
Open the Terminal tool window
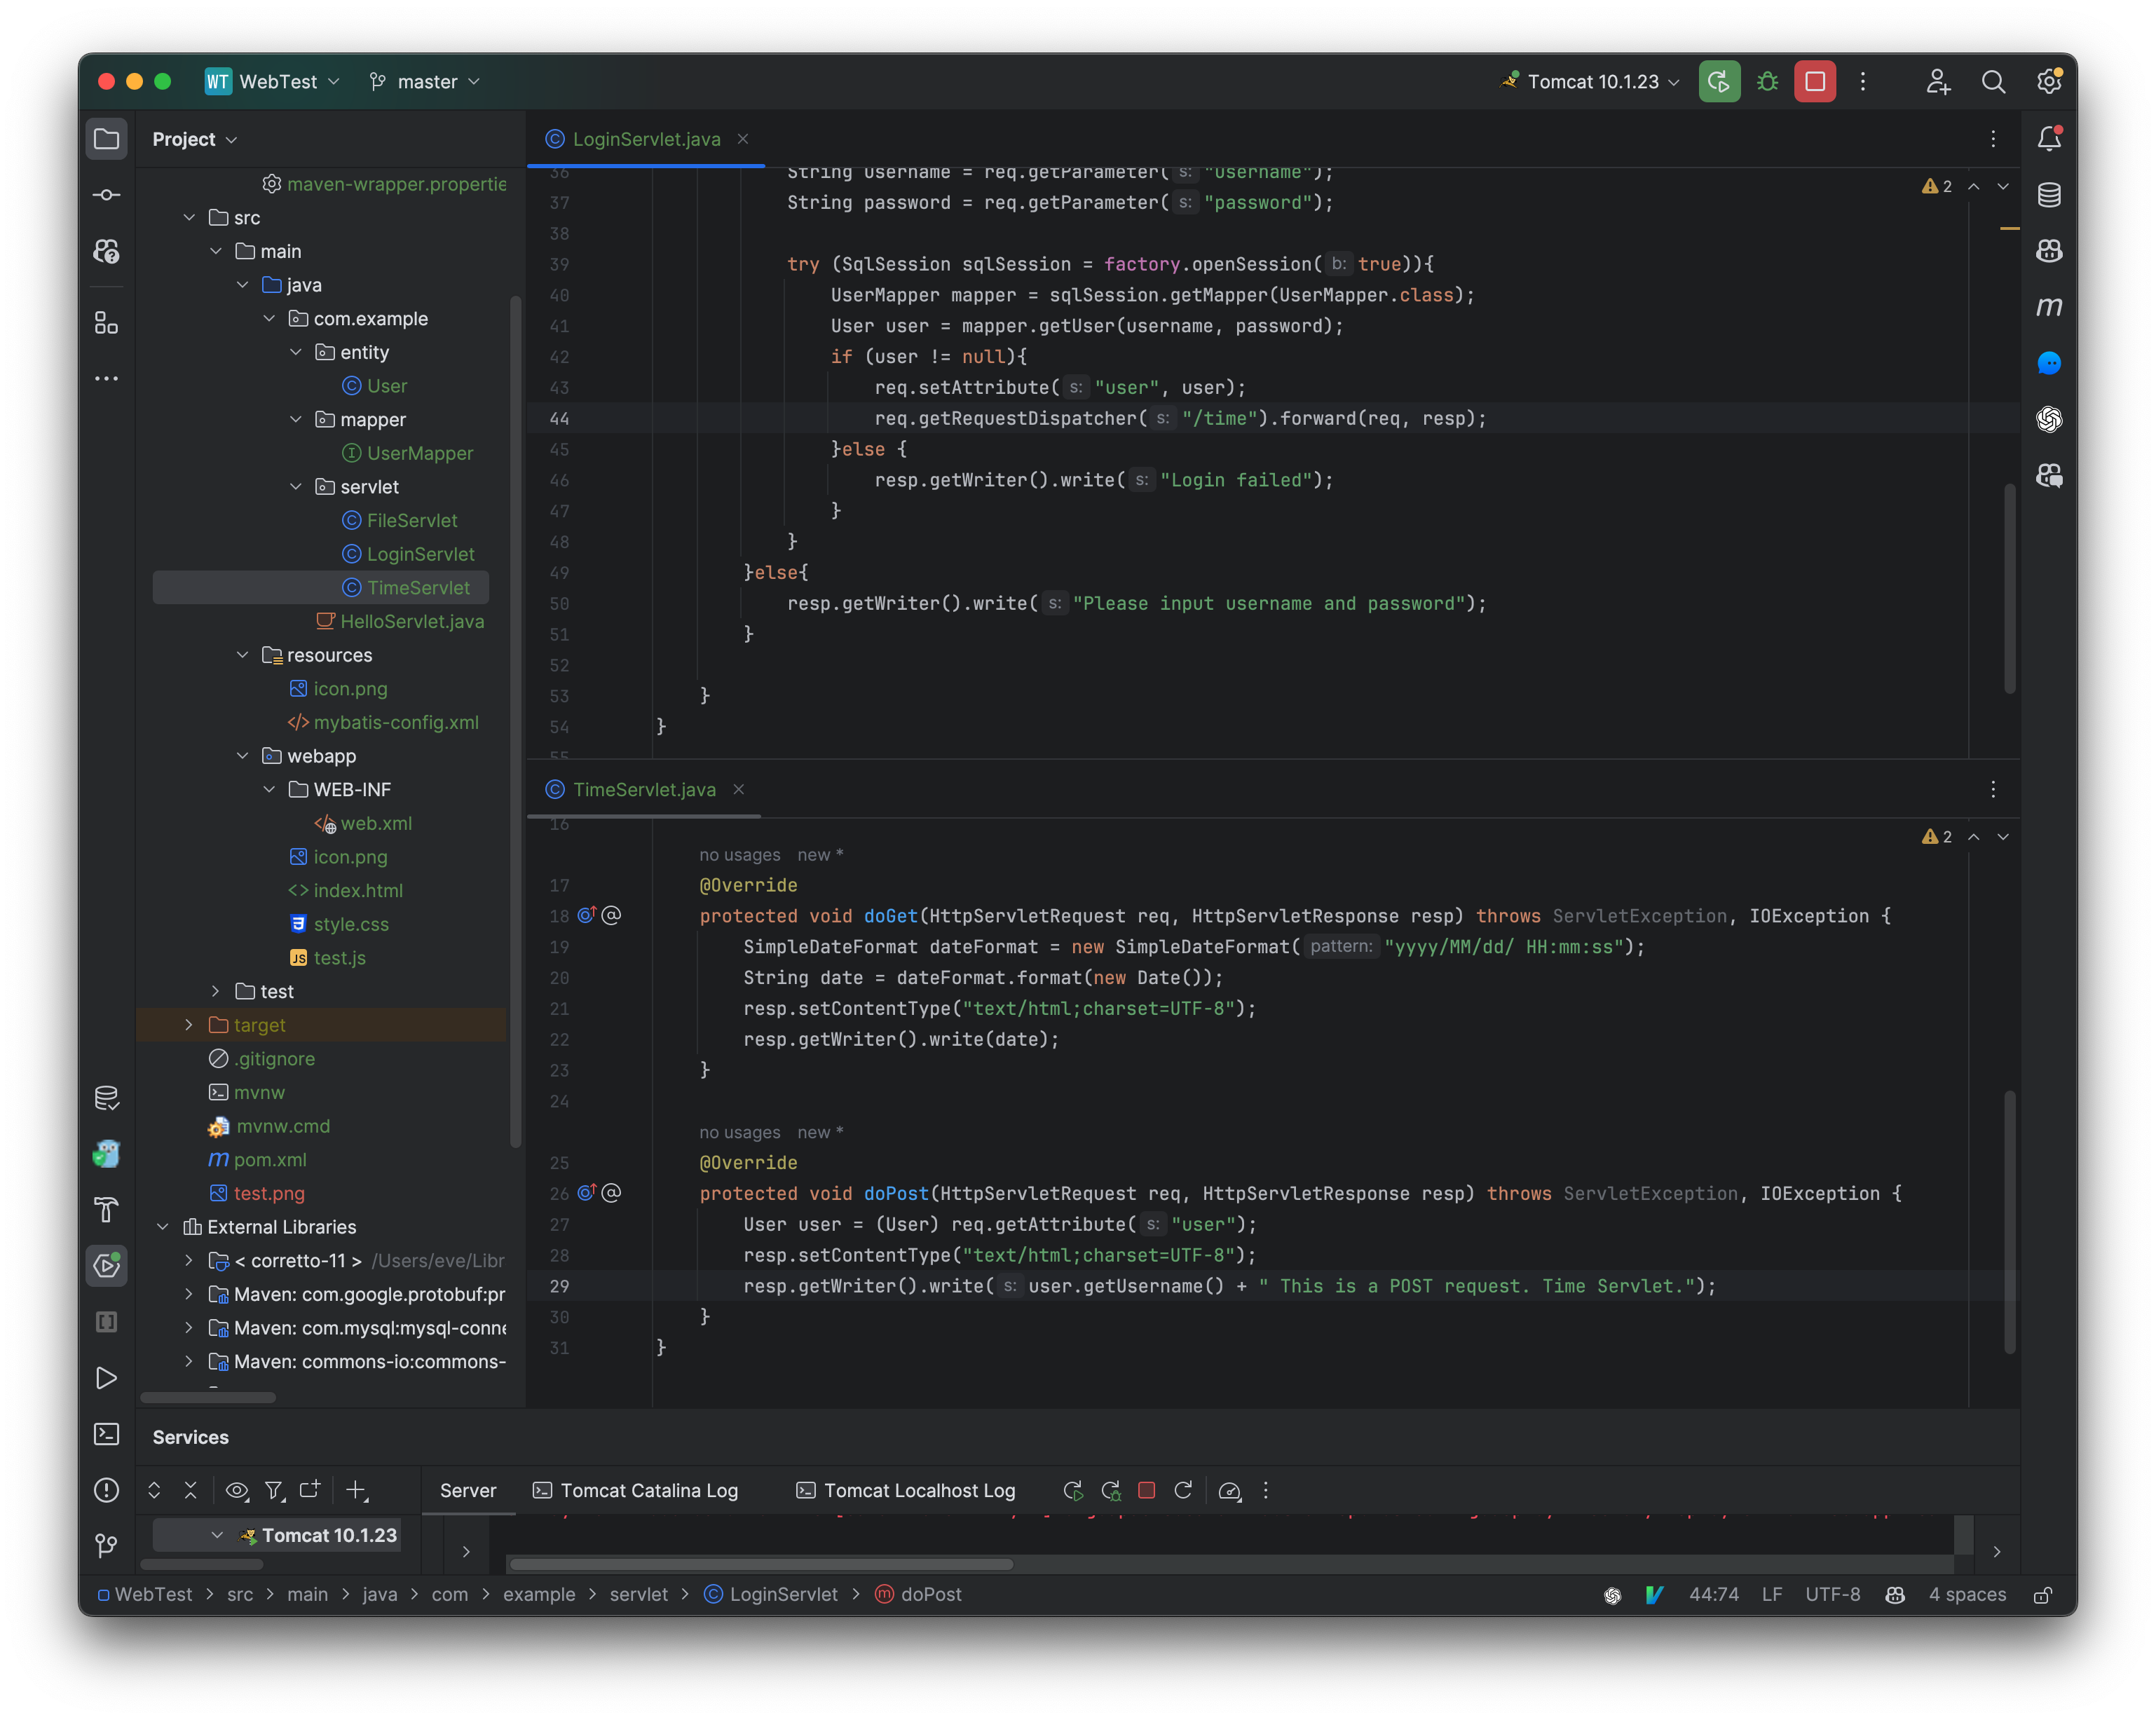click(106, 1434)
